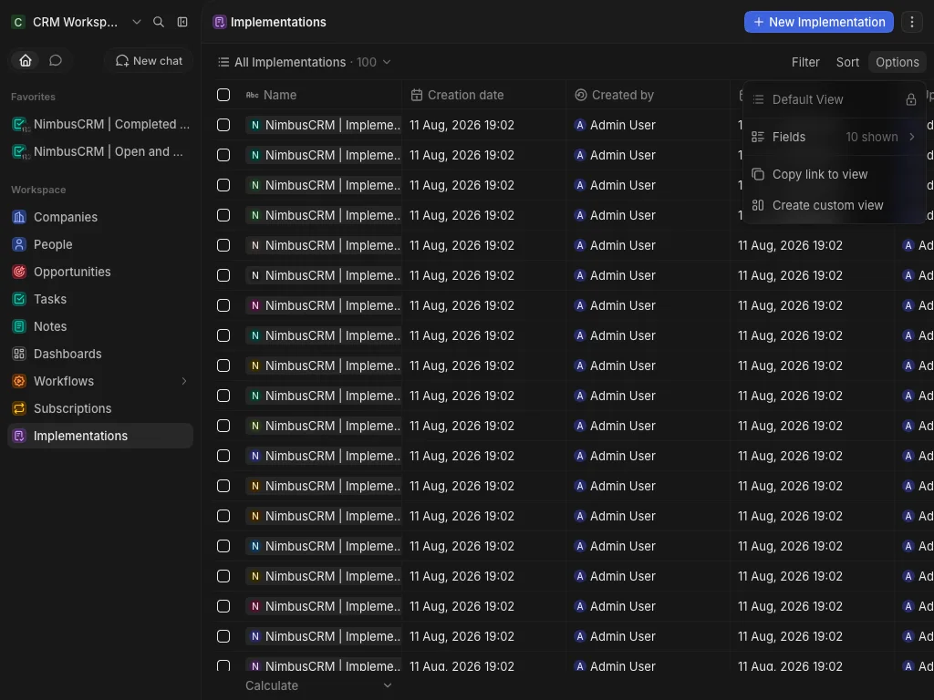Image resolution: width=934 pixels, height=700 pixels.
Task: Check the seventh row's checkbox
Action: [223, 305]
